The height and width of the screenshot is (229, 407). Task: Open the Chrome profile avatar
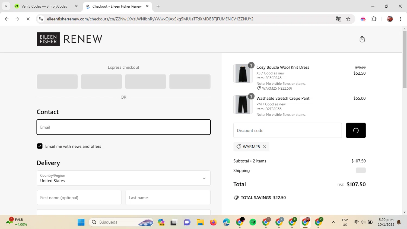390,19
